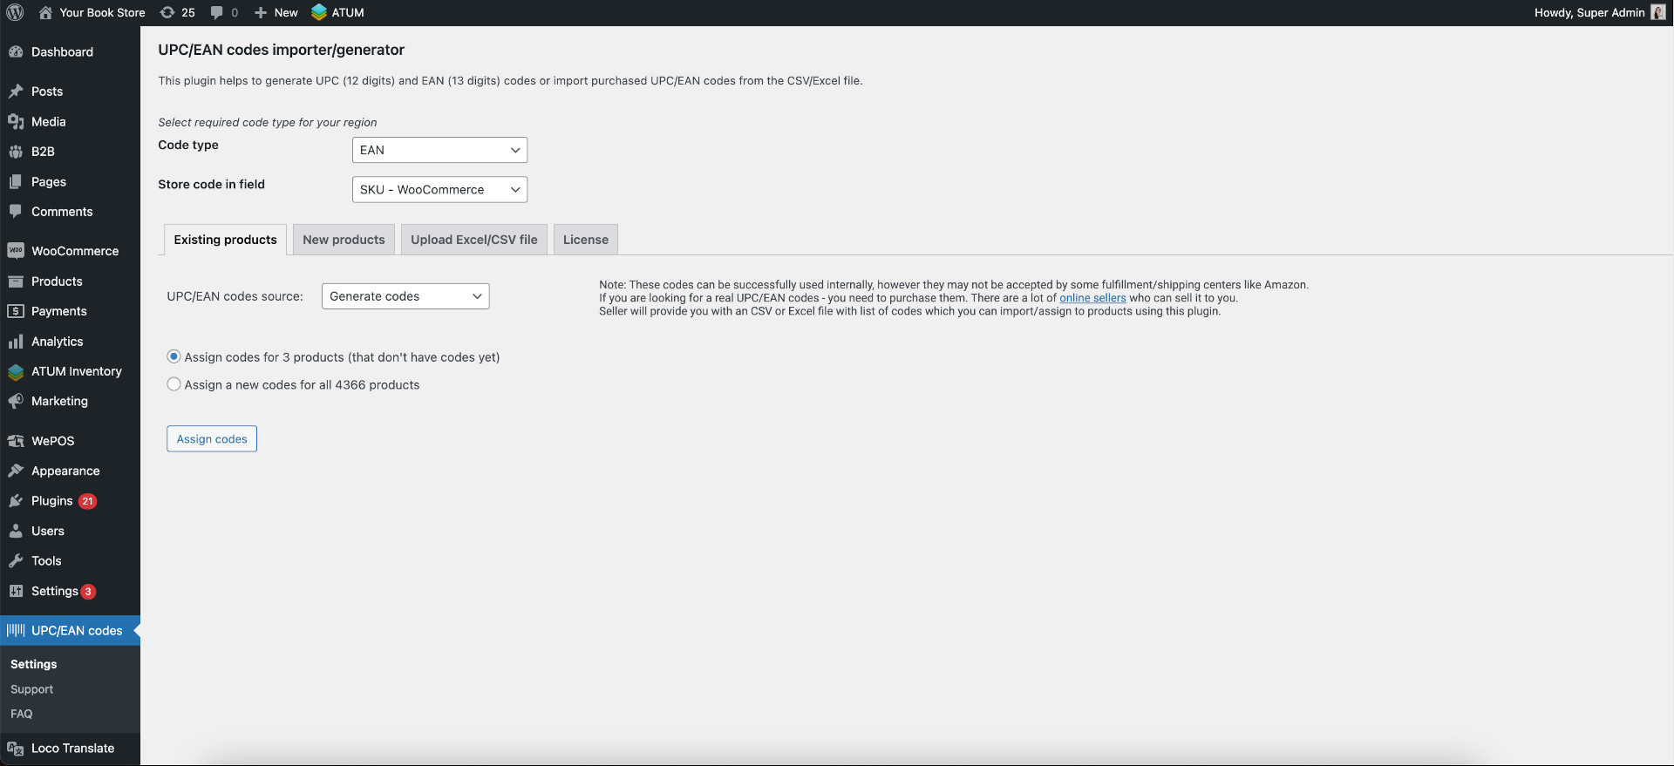Click the Plugins plug icon

pos(16,501)
